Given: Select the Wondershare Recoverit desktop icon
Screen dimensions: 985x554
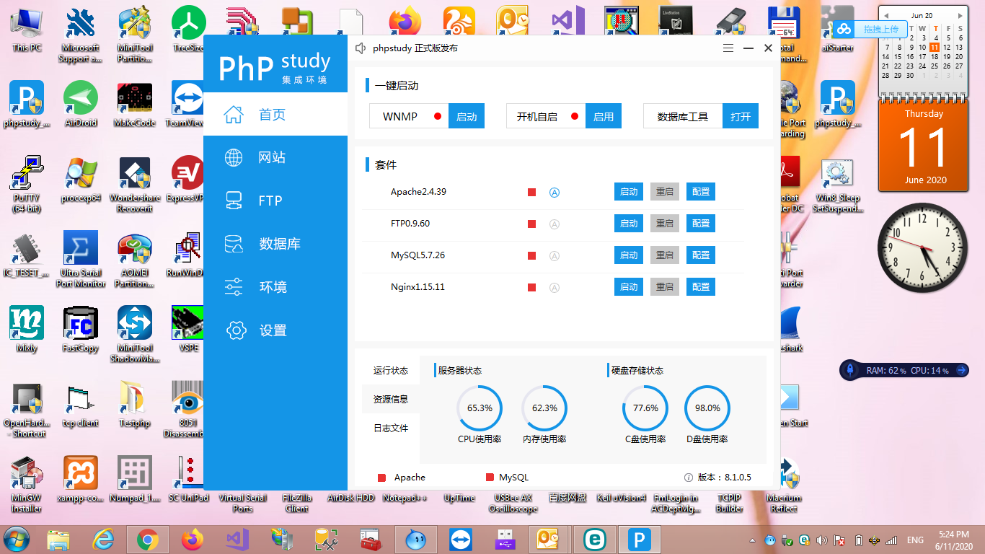Looking at the screenshot, I should (x=135, y=183).
